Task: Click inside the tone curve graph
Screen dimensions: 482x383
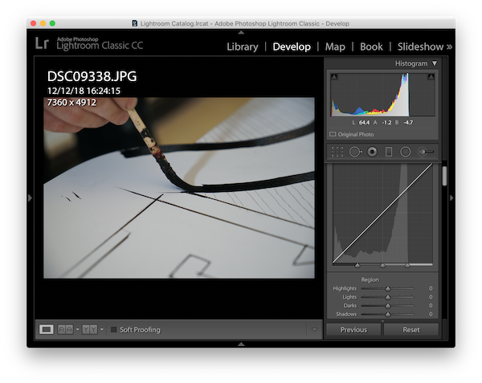Action: pos(382,213)
